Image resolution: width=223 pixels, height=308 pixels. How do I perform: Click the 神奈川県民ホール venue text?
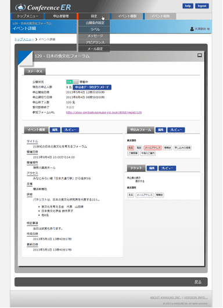pyautogui.click(x=44, y=168)
